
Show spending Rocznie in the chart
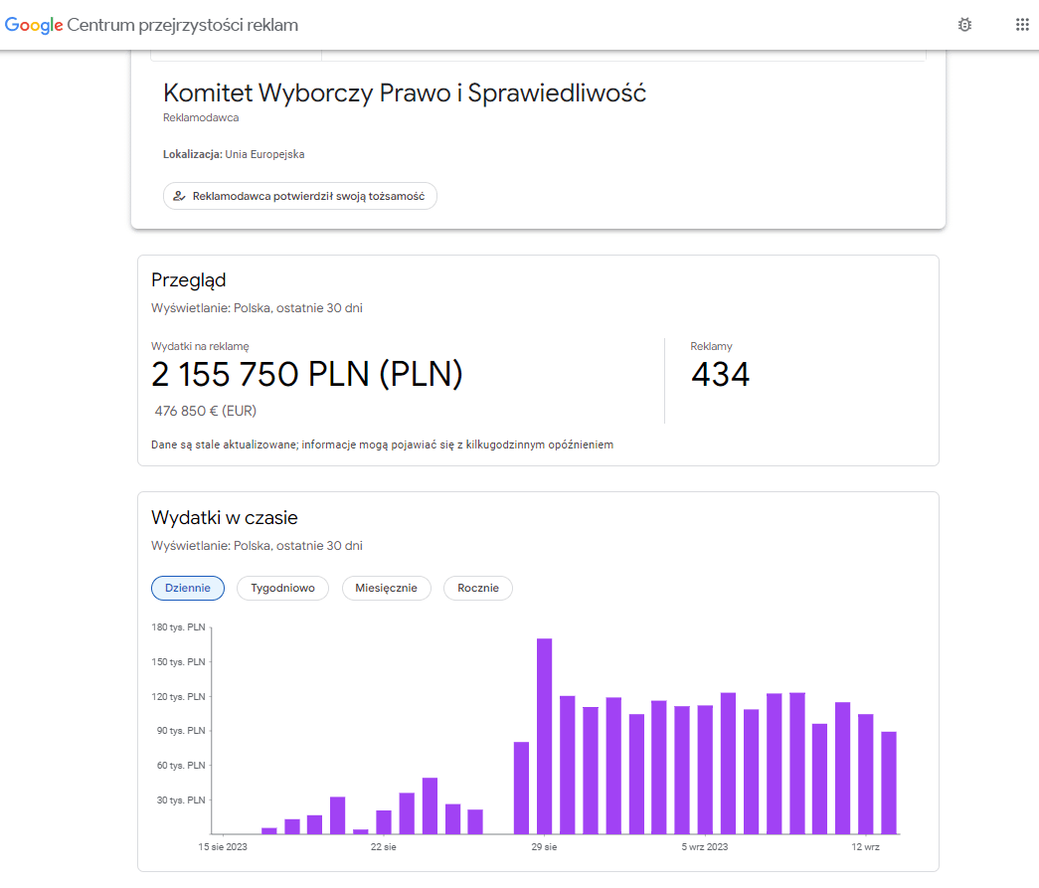478,588
